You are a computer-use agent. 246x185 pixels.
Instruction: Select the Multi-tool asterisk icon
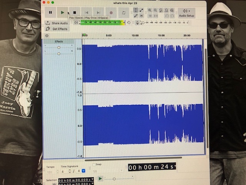pos(141,15)
